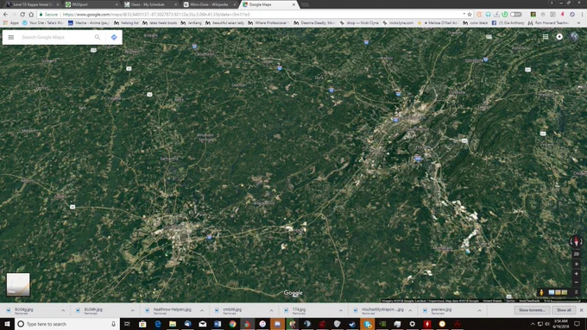Click the address bar URL

pyautogui.click(x=155, y=14)
